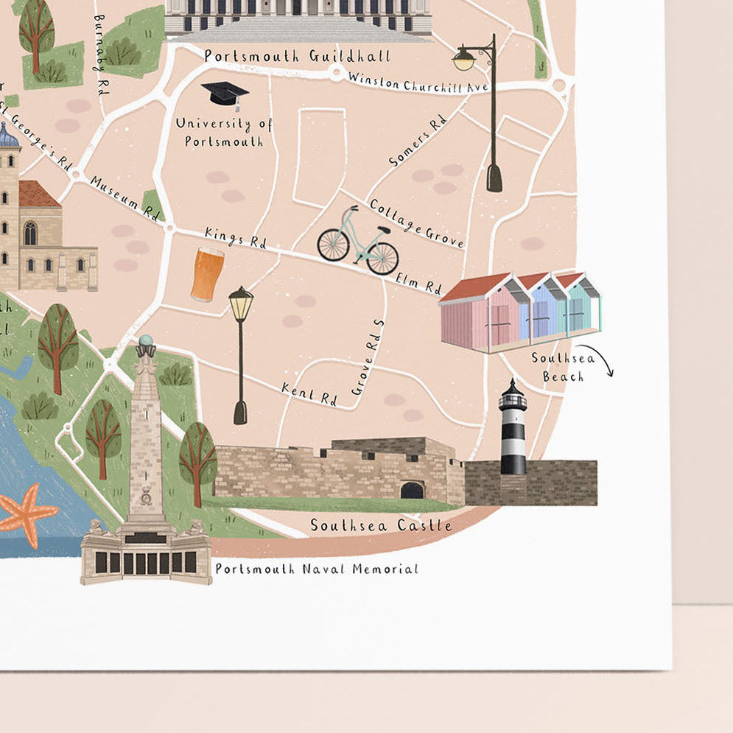The width and height of the screenshot is (733, 733).
Task: Click the Portsmouth Guildhall building steps
Action: (299, 30)
